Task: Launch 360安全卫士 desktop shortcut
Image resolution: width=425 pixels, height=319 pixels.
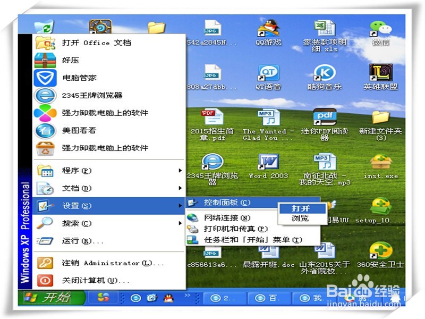Action: pos(380,255)
